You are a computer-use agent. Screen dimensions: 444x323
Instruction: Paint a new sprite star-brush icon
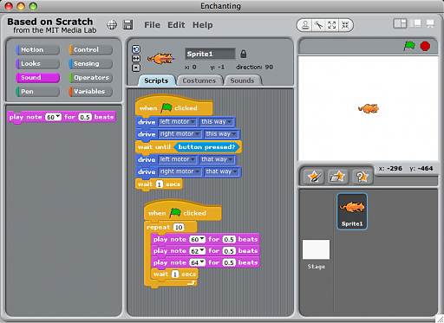click(314, 177)
